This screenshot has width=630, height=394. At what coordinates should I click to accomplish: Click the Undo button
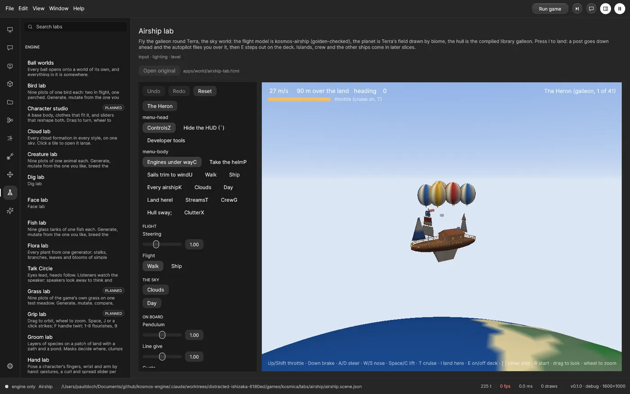[153, 91]
